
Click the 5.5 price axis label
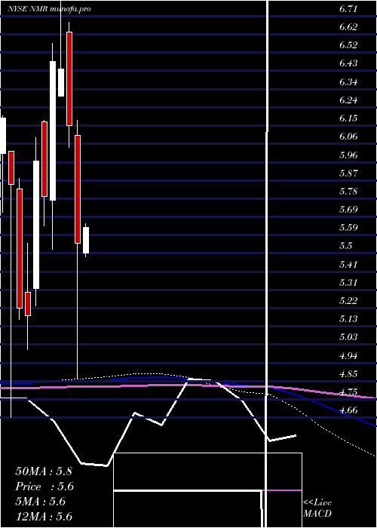[346, 246]
